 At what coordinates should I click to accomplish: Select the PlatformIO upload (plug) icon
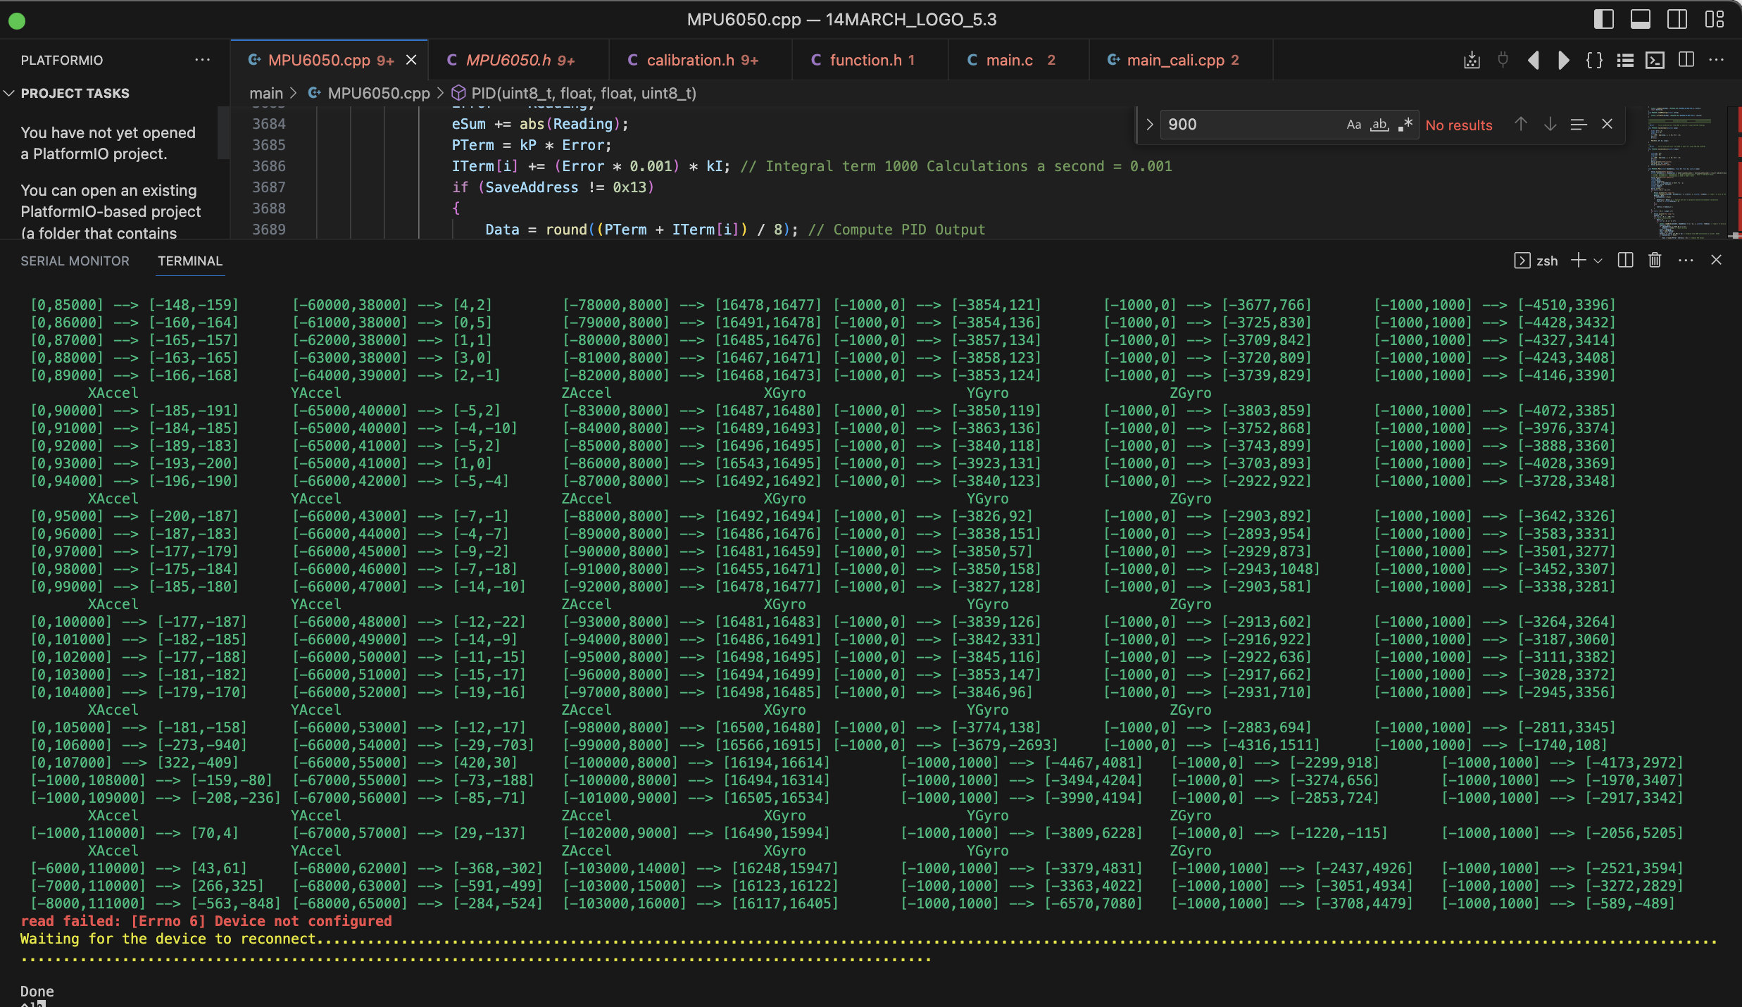pyautogui.click(x=1503, y=60)
